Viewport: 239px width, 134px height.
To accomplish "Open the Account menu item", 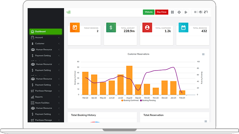I will pyautogui.click(x=46, y=37).
